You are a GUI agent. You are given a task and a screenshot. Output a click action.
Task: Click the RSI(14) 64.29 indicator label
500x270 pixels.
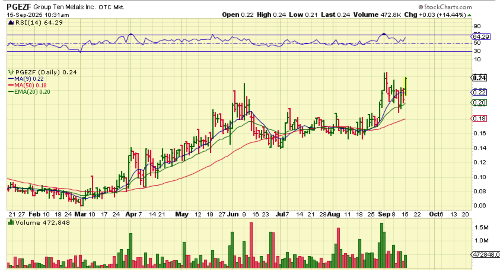(39, 22)
